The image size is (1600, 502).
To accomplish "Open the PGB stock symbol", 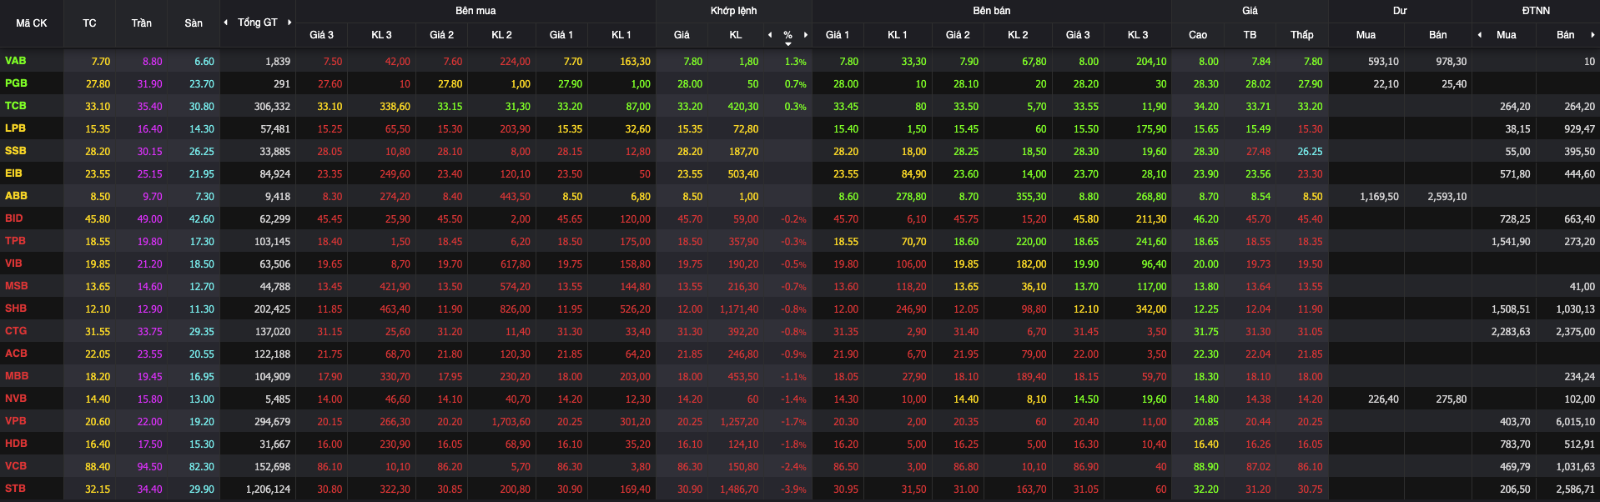I will coord(16,83).
